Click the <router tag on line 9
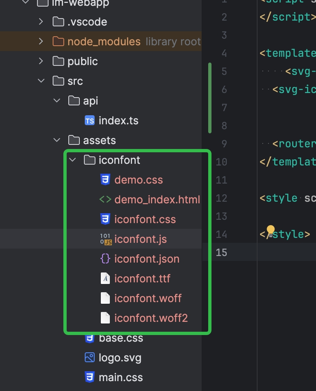316x391 pixels. [x=294, y=144]
